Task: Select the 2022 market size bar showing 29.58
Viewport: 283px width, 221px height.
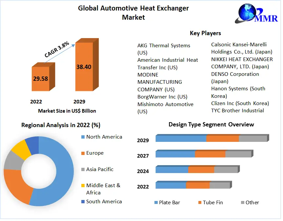Action: tap(40, 79)
